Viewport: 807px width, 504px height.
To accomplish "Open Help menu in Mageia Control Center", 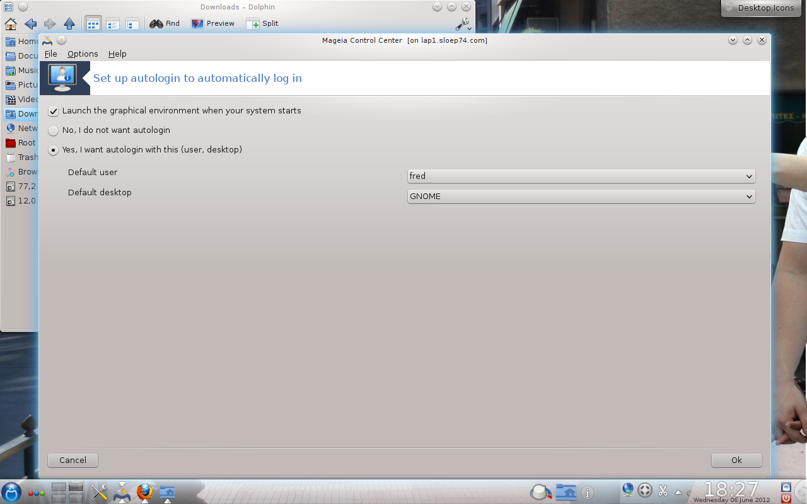I will click(117, 54).
